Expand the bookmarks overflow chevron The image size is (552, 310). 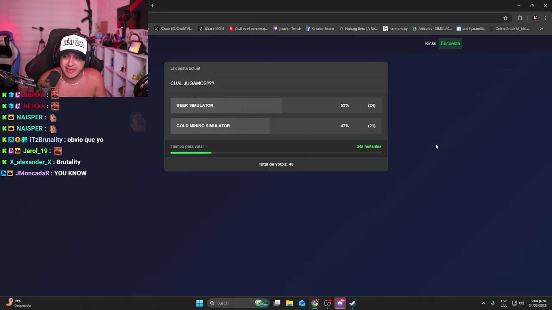click(542, 29)
